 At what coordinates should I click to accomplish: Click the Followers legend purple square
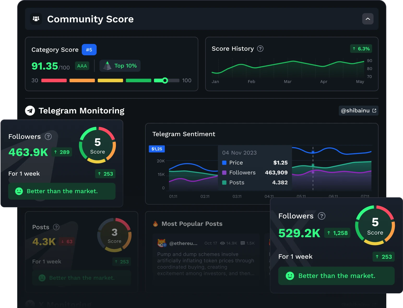[x=224, y=173]
